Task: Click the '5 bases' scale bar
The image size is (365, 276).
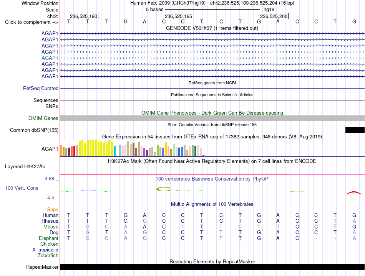Action: tap(212, 10)
